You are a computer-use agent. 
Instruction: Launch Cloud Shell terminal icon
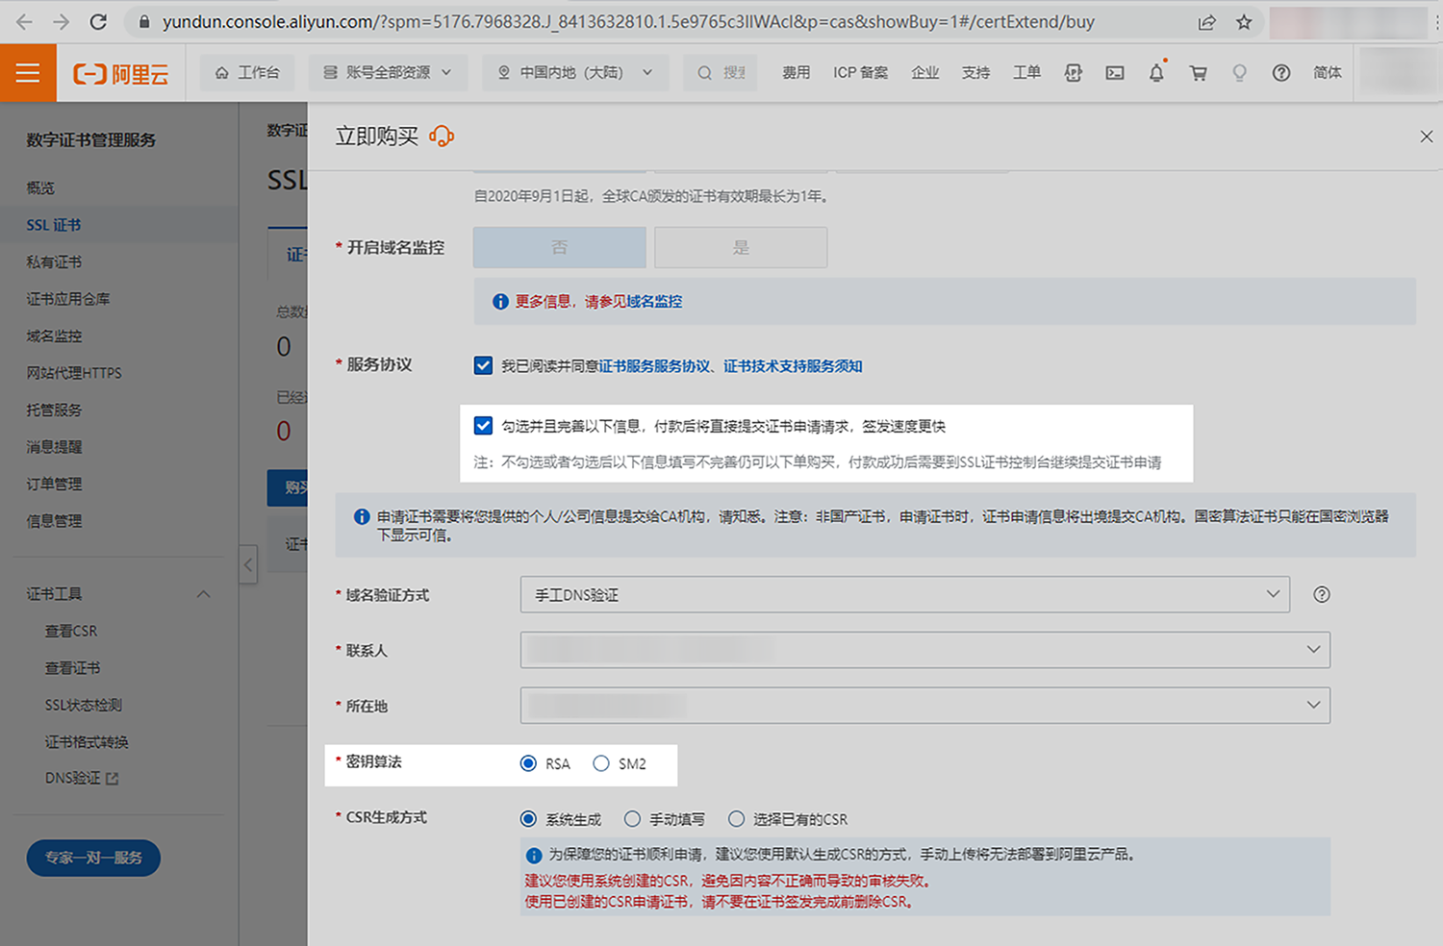tap(1115, 72)
